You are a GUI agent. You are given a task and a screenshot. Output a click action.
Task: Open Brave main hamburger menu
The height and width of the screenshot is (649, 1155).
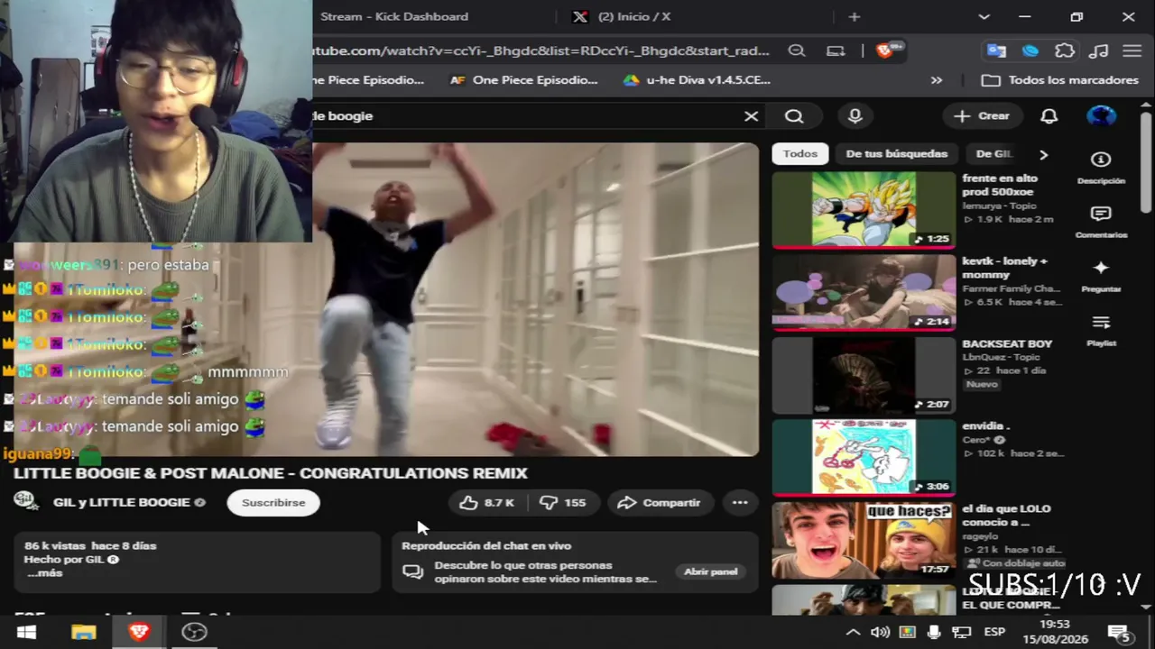[x=1132, y=50]
